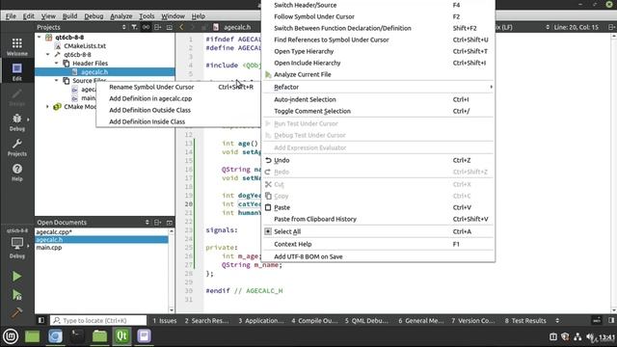Toggle left sidebar visibility

click(40, 320)
